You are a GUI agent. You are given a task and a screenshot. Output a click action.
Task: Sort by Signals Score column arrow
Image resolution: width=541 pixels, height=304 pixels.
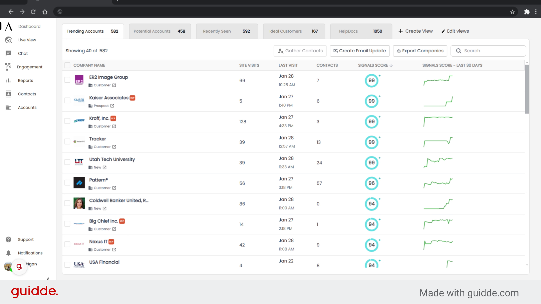pos(391,65)
